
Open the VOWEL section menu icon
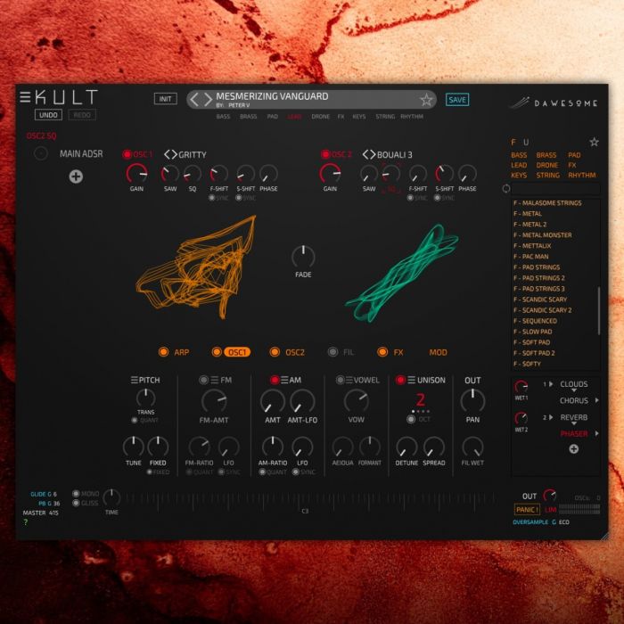[x=349, y=380]
